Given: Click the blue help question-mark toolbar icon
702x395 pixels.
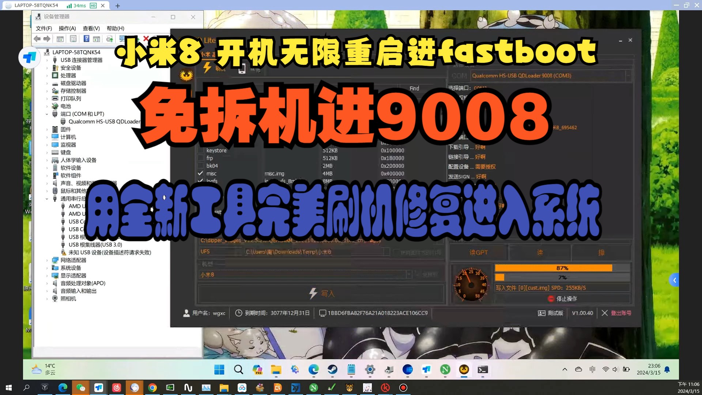Looking at the screenshot, I should coord(86,39).
